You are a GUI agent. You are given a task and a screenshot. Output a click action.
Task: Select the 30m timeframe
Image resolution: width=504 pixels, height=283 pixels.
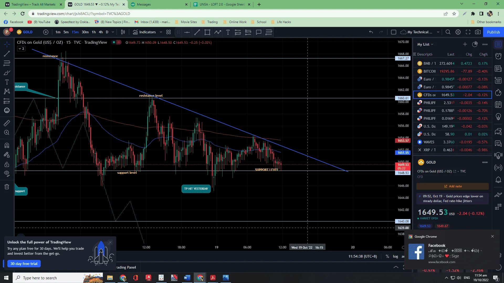85,32
